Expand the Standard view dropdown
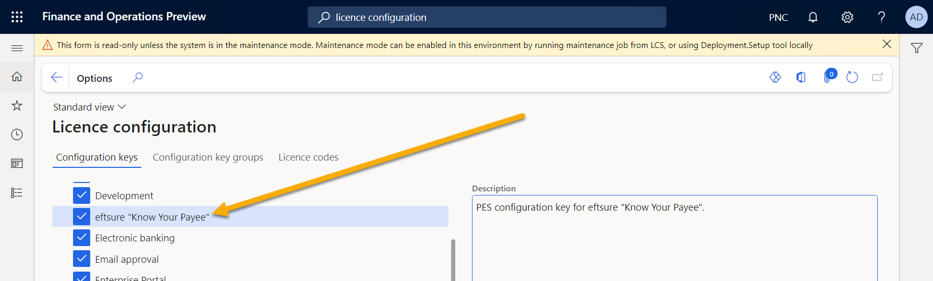The height and width of the screenshot is (281, 933). tap(90, 107)
